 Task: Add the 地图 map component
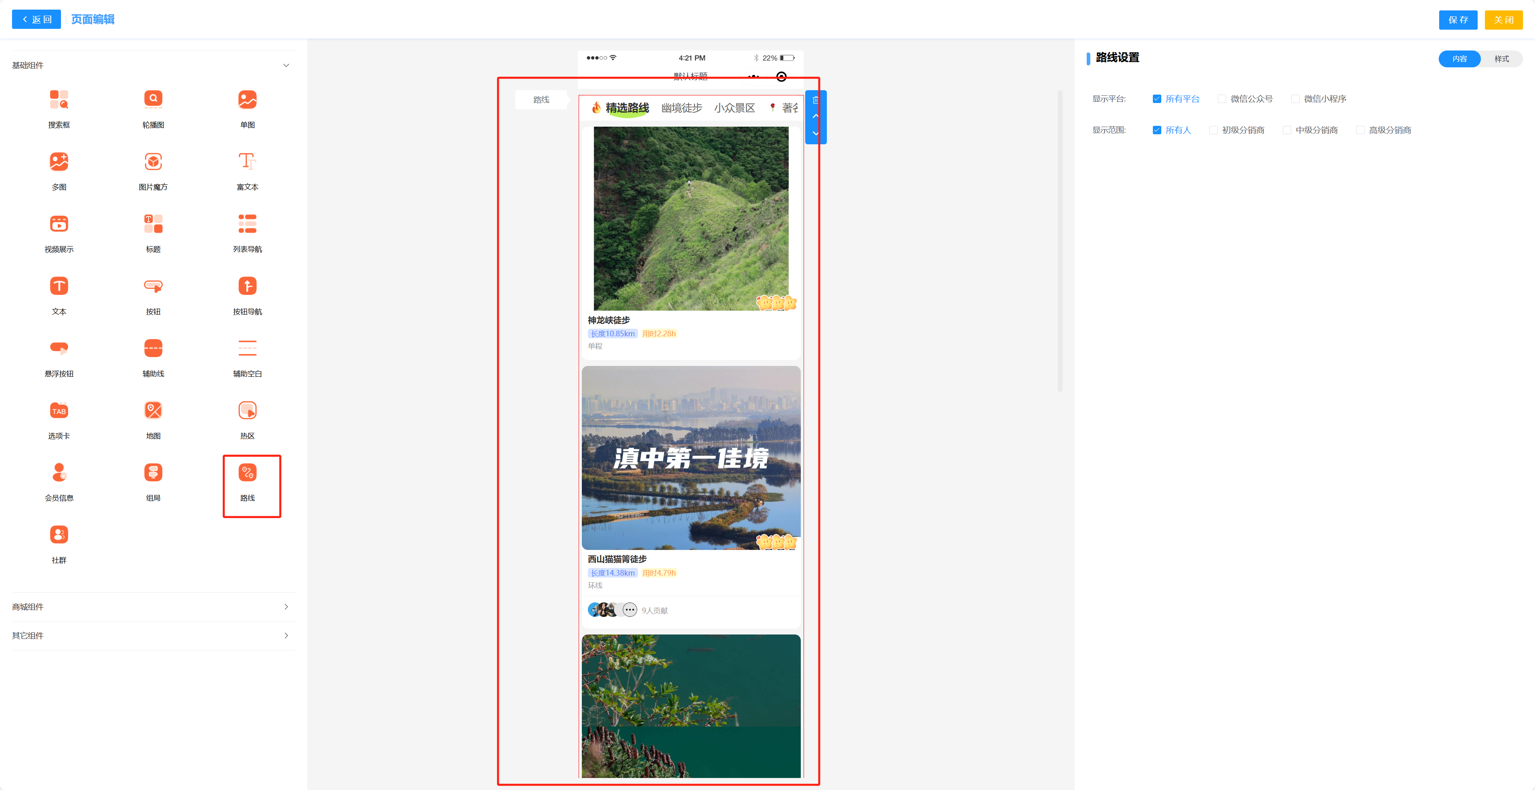tap(153, 410)
